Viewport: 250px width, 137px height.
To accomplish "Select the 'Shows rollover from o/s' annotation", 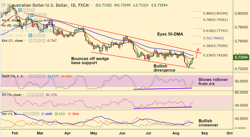I will pos(213,82).
